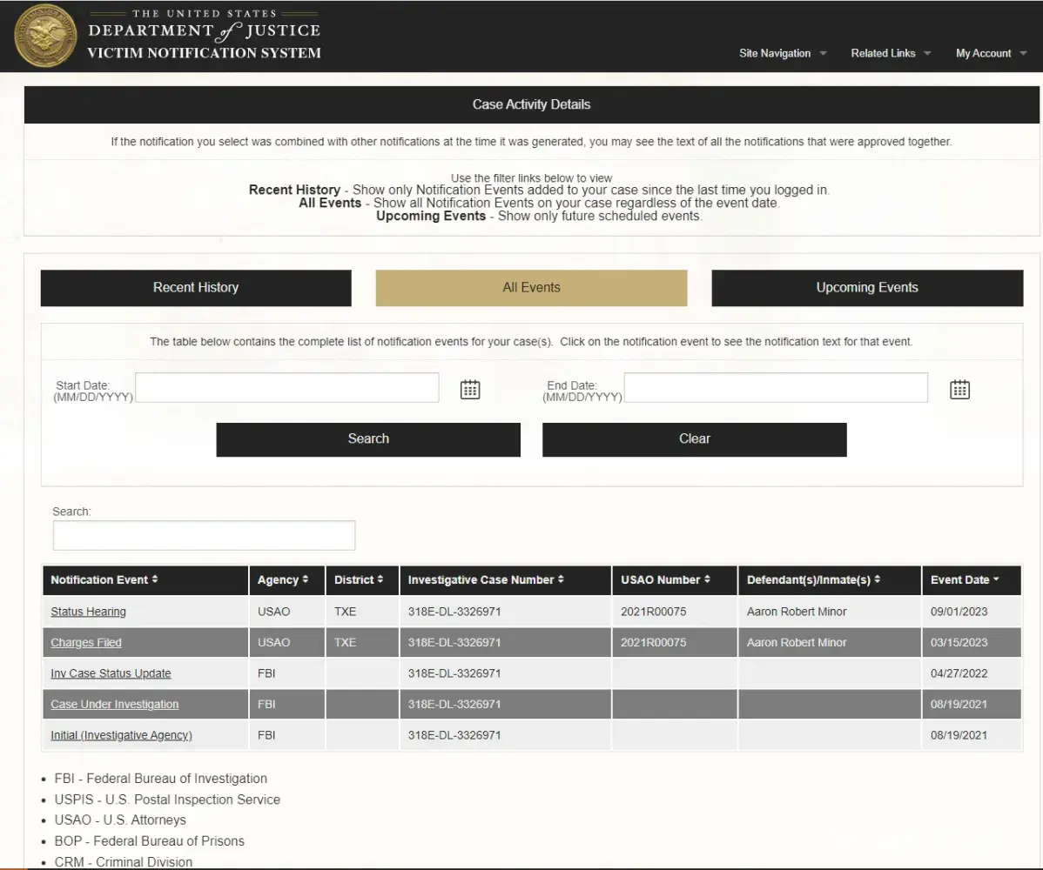
Task: Clear the date filter fields
Action: click(694, 439)
